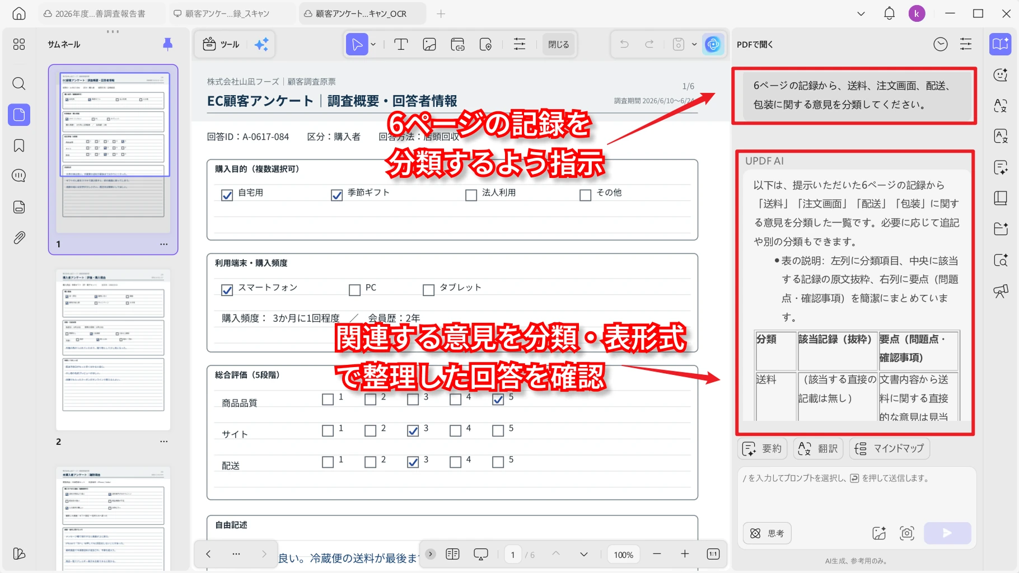Screen dimensions: 1019x573
Task: Open page 1 thumbnail options menu
Action: [x=163, y=244]
